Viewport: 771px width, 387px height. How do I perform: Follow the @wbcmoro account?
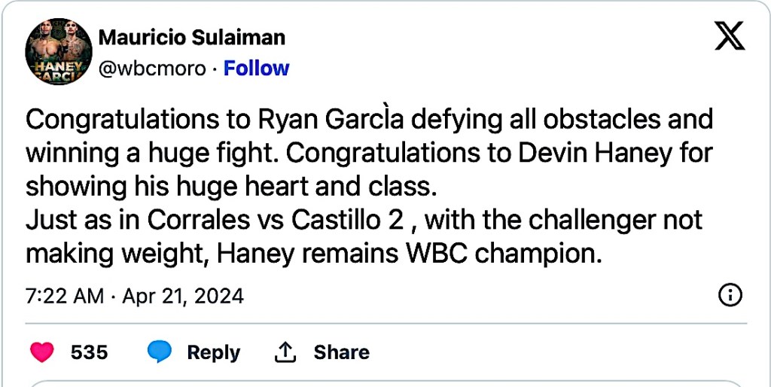point(257,69)
